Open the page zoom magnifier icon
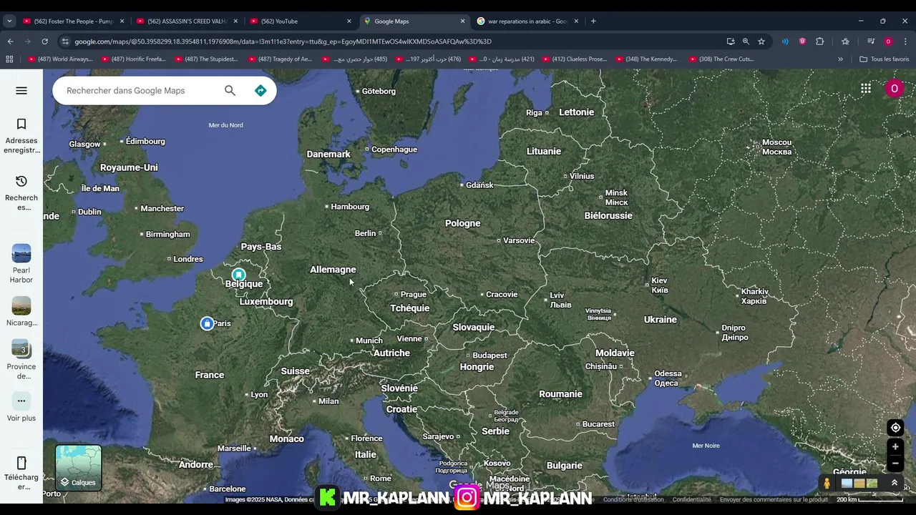Viewport: 916px width, 515px height. [x=746, y=41]
